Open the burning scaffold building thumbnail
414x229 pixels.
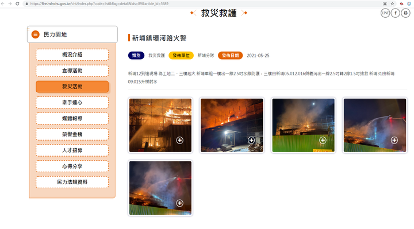click(x=160, y=125)
